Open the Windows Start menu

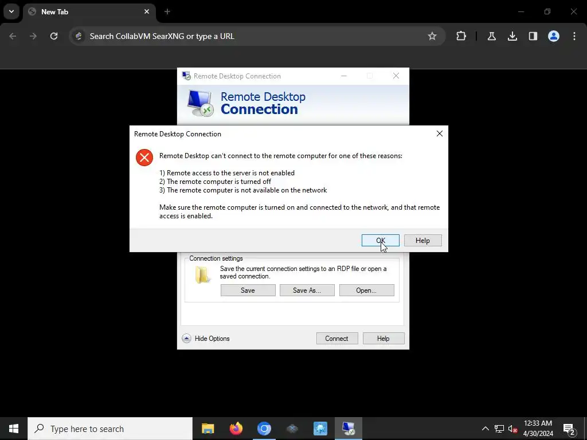[14, 429]
